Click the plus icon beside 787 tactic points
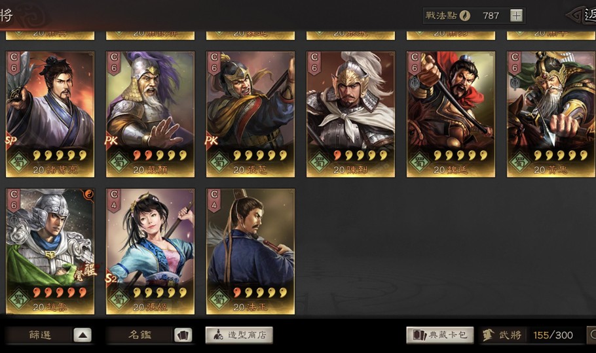The width and height of the screenshot is (596, 353). click(516, 16)
